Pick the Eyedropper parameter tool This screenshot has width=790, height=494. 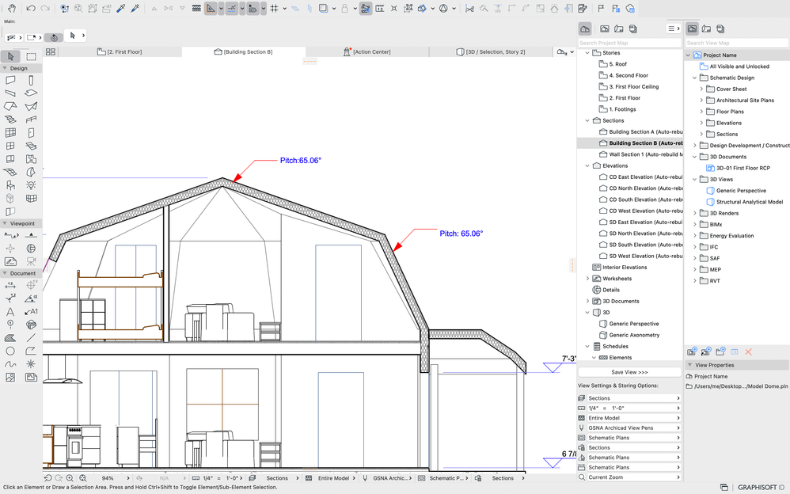[121, 9]
